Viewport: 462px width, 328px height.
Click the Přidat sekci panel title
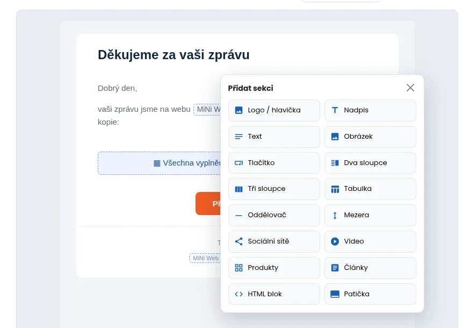point(250,88)
